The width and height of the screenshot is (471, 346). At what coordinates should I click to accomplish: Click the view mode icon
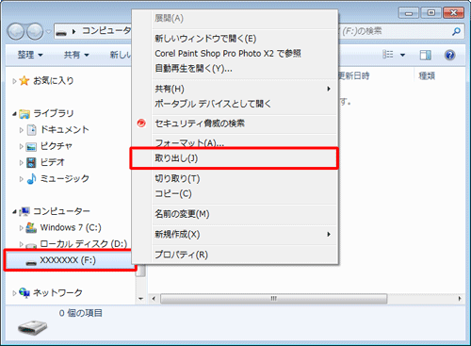[x=388, y=55]
